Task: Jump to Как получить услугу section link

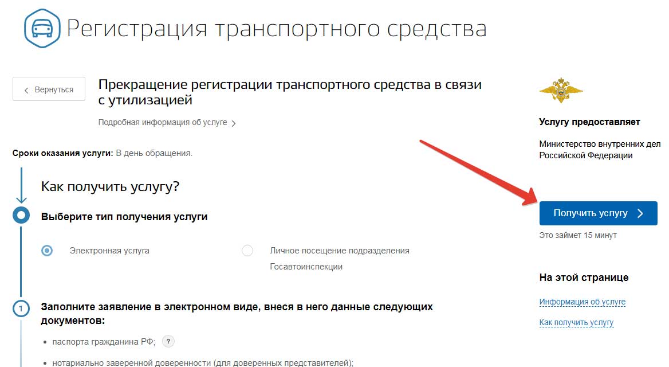Action: tap(576, 322)
